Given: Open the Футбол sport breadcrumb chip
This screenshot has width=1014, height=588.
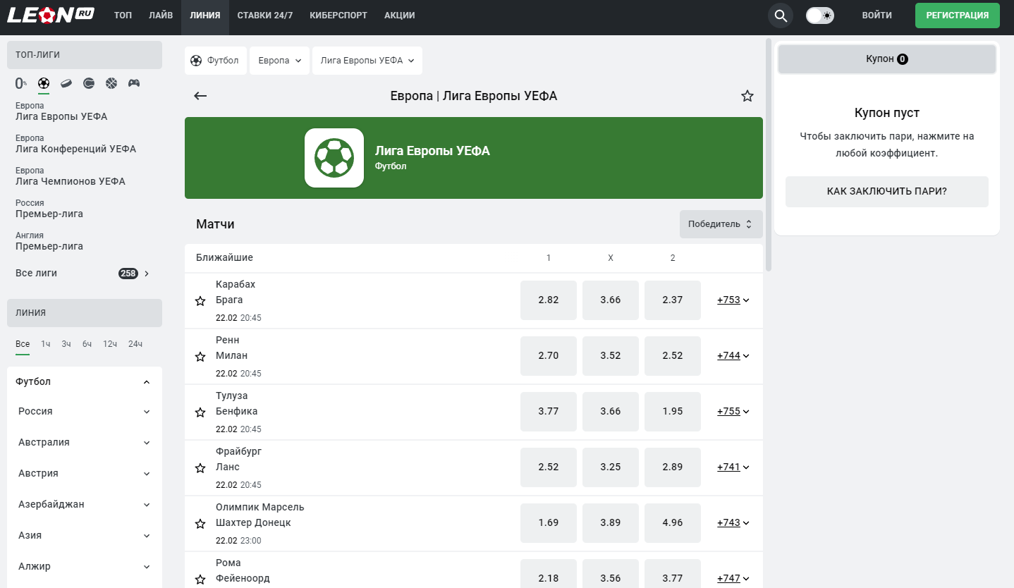Looking at the screenshot, I should tap(214, 61).
